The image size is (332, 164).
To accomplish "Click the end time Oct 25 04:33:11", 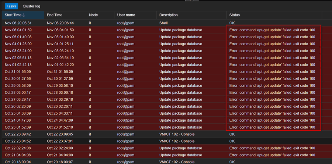I will 60,114.
